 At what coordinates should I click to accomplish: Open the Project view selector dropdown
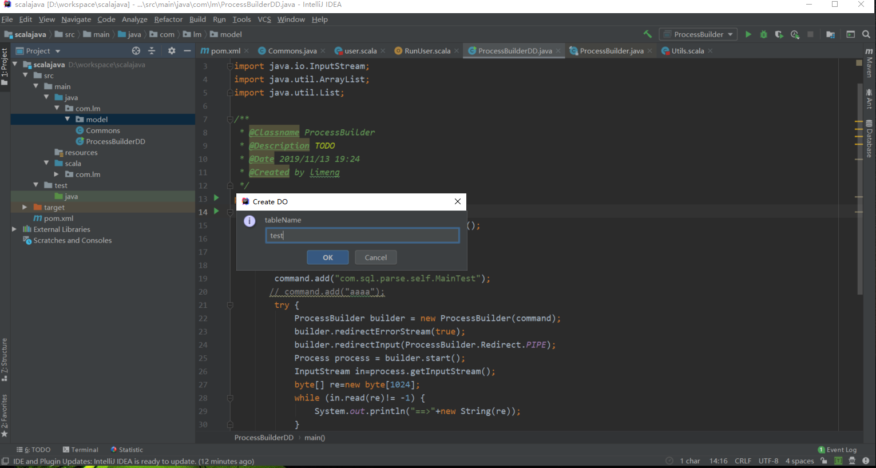point(38,51)
